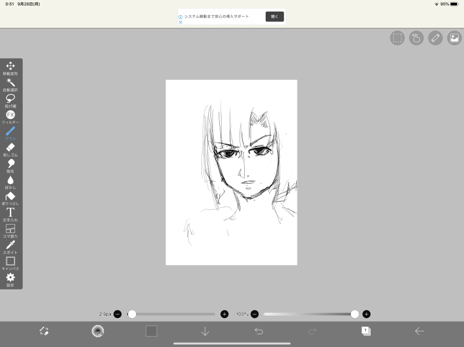Undo the last stroke
464x347 pixels.
(259, 331)
